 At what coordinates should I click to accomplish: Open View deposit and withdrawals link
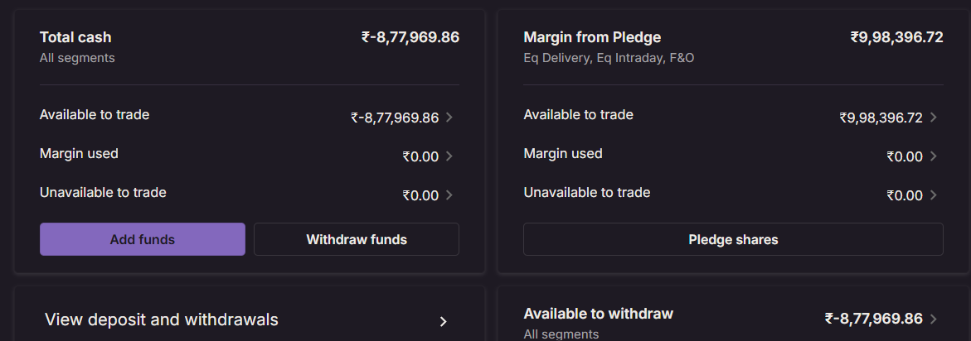click(162, 320)
